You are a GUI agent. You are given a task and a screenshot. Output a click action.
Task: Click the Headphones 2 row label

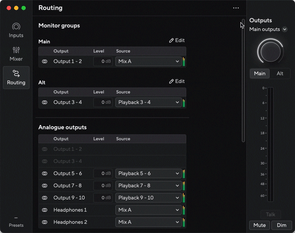(70, 222)
